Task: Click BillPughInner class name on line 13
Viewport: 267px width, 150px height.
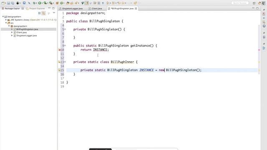Action: click(x=122, y=62)
